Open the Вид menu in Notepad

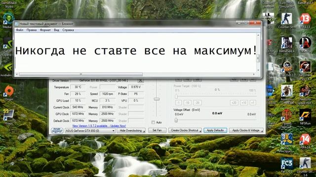(x=56, y=30)
